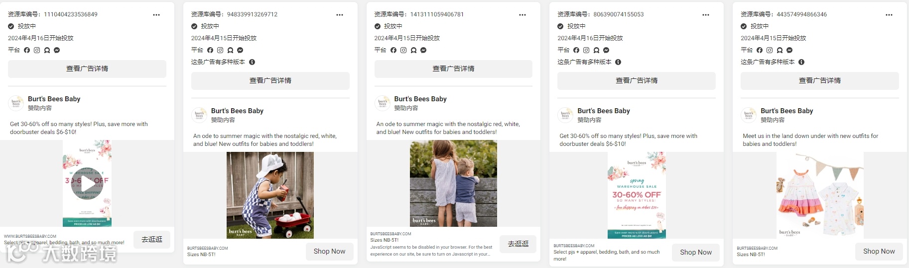Screen dimensions: 909x268
Task: Click Instagram platform icon on ad 806390074155053
Action: 586,50
